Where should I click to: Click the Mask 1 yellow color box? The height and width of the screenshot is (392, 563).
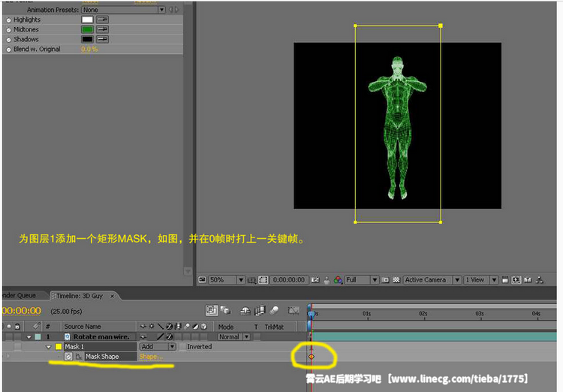tap(59, 347)
